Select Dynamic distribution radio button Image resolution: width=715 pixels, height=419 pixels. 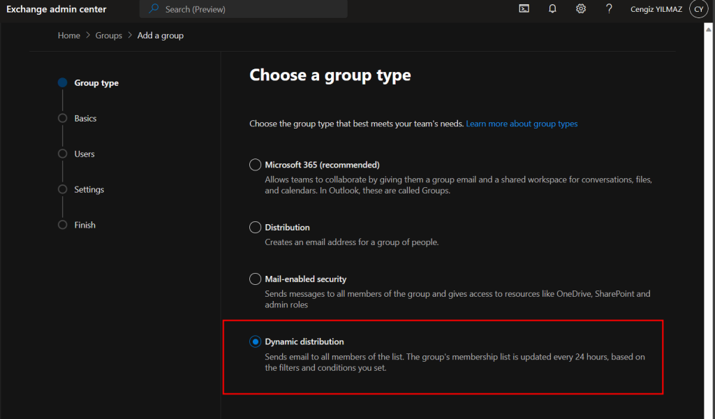(256, 341)
